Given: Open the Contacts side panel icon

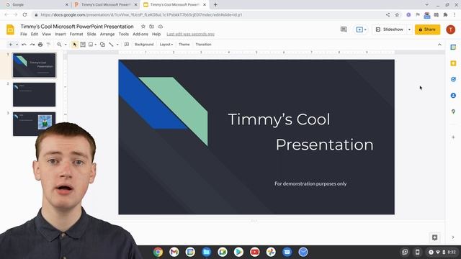Looking at the screenshot, I should pyautogui.click(x=453, y=96).
